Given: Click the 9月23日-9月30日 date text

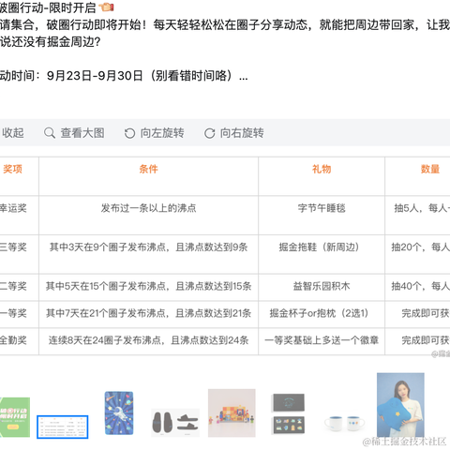Looking at the screenshot, I should pos(95,76).
